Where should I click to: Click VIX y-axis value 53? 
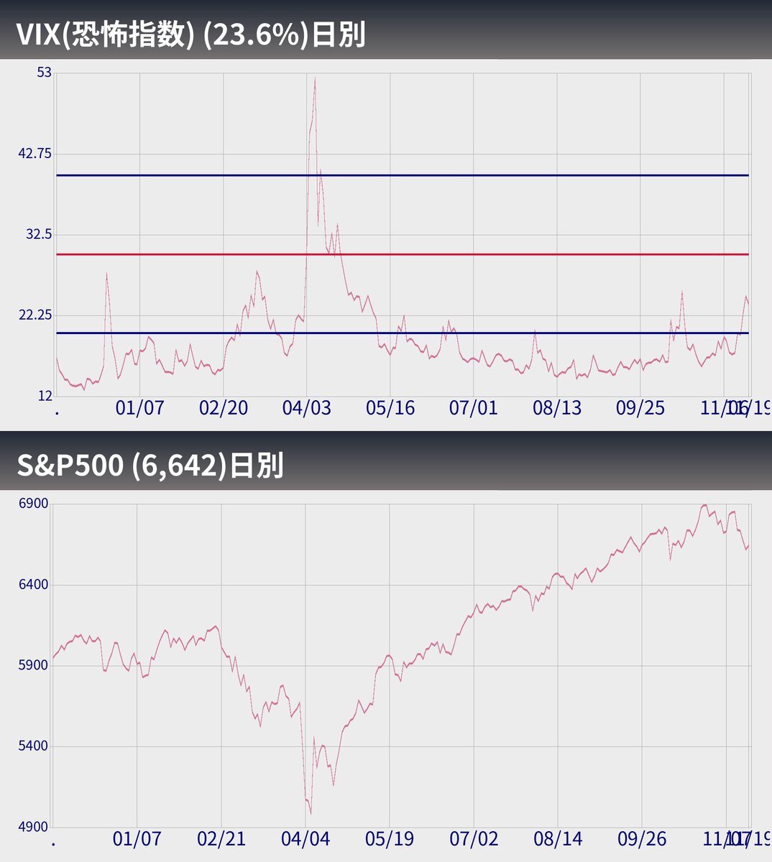click(x=45, y=72)
